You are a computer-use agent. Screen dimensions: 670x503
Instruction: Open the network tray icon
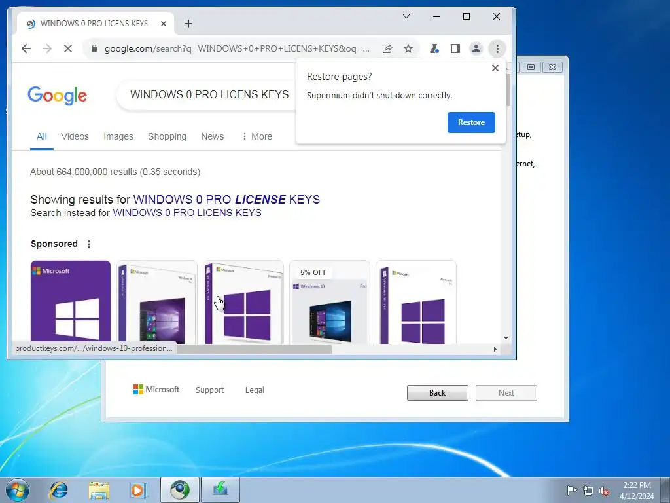[x=588, y=491]
